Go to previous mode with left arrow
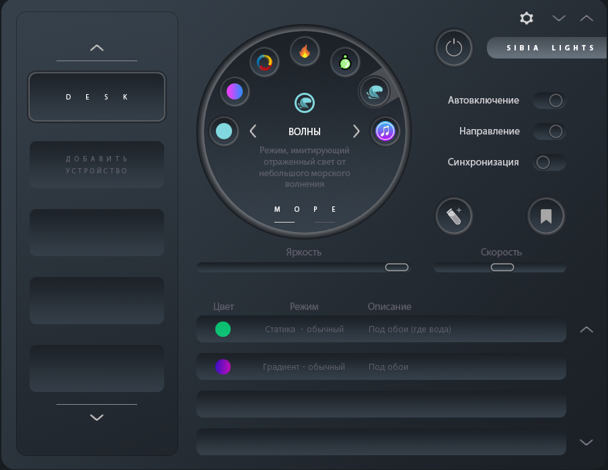The width and height of the screenshot is (608, 470). (253, 131)
